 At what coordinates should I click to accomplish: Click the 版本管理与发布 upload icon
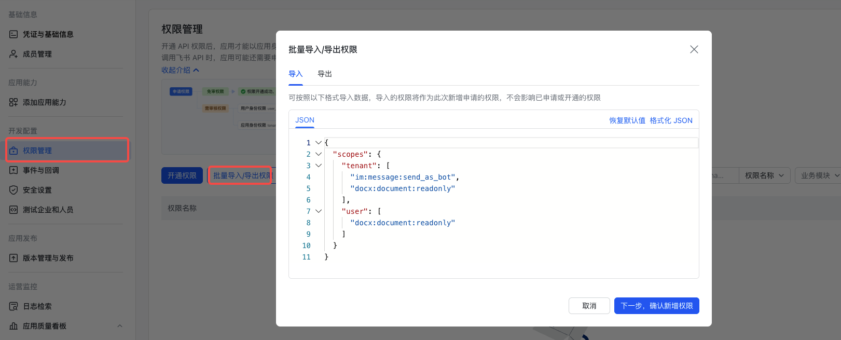click(x=13, y=258)
